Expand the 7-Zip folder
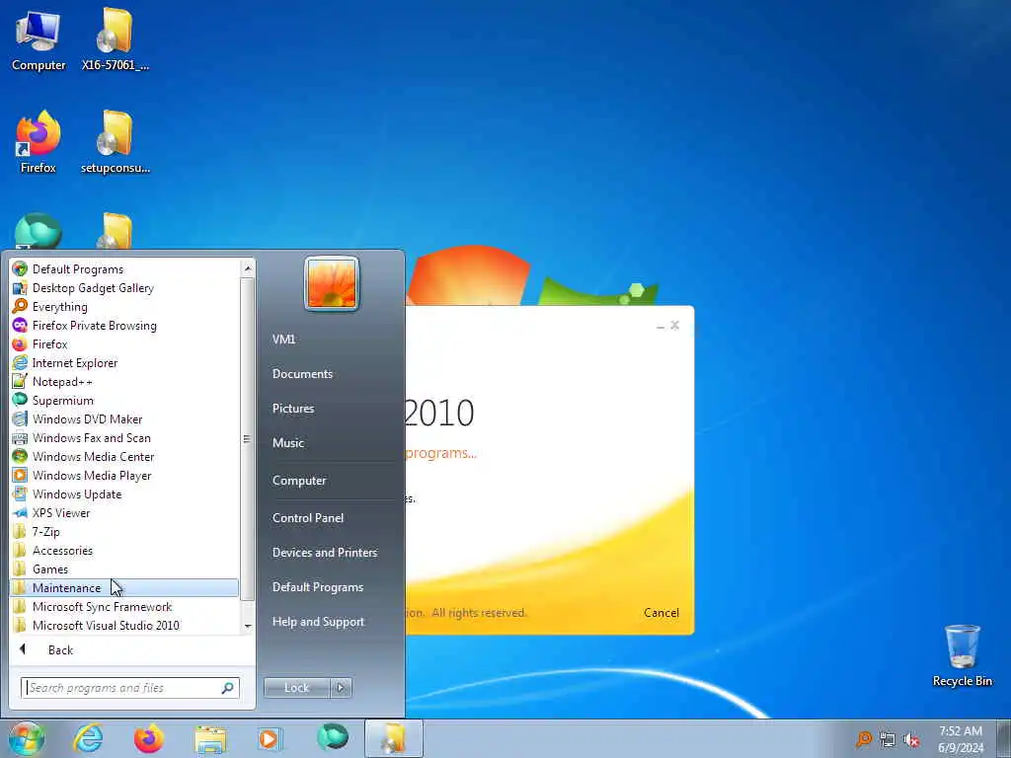Image resolution: width=1011 pixels, height=758 pixels. click(x=124, y=531)
